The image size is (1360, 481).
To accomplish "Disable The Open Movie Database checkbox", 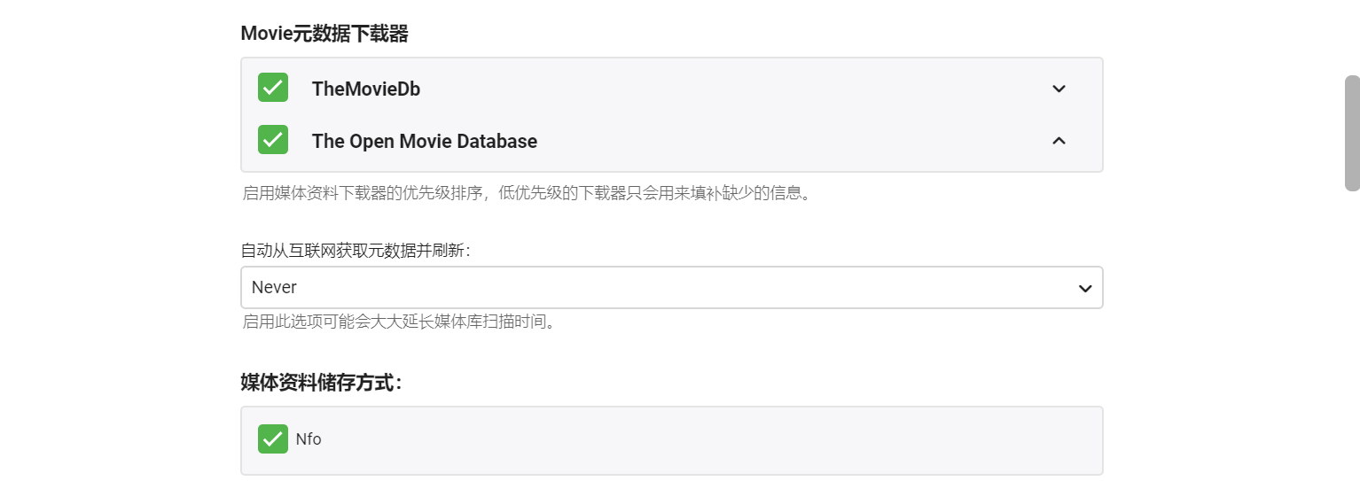I will click(x=273, y=140).
